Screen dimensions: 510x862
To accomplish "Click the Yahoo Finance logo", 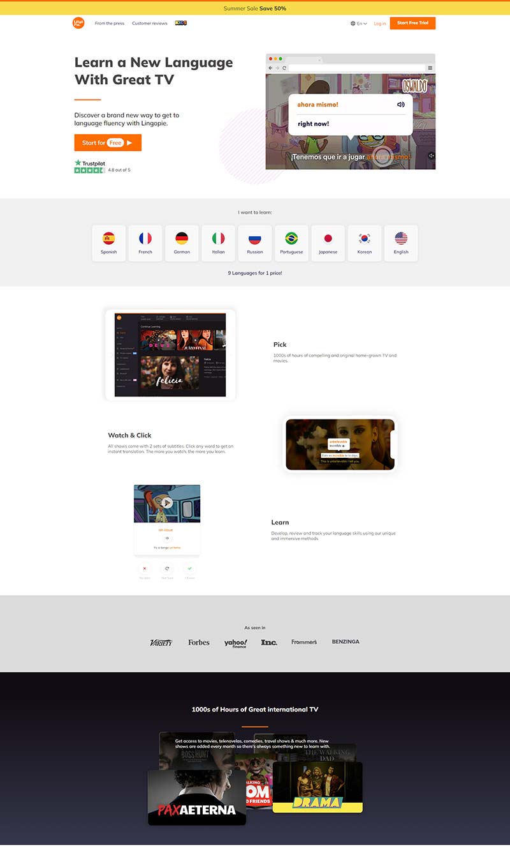I will [x=236, y=643].
